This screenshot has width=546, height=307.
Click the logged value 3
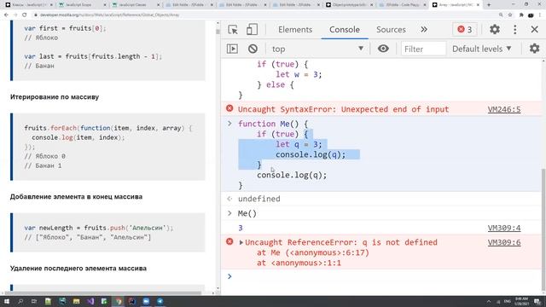coord(241,228)
